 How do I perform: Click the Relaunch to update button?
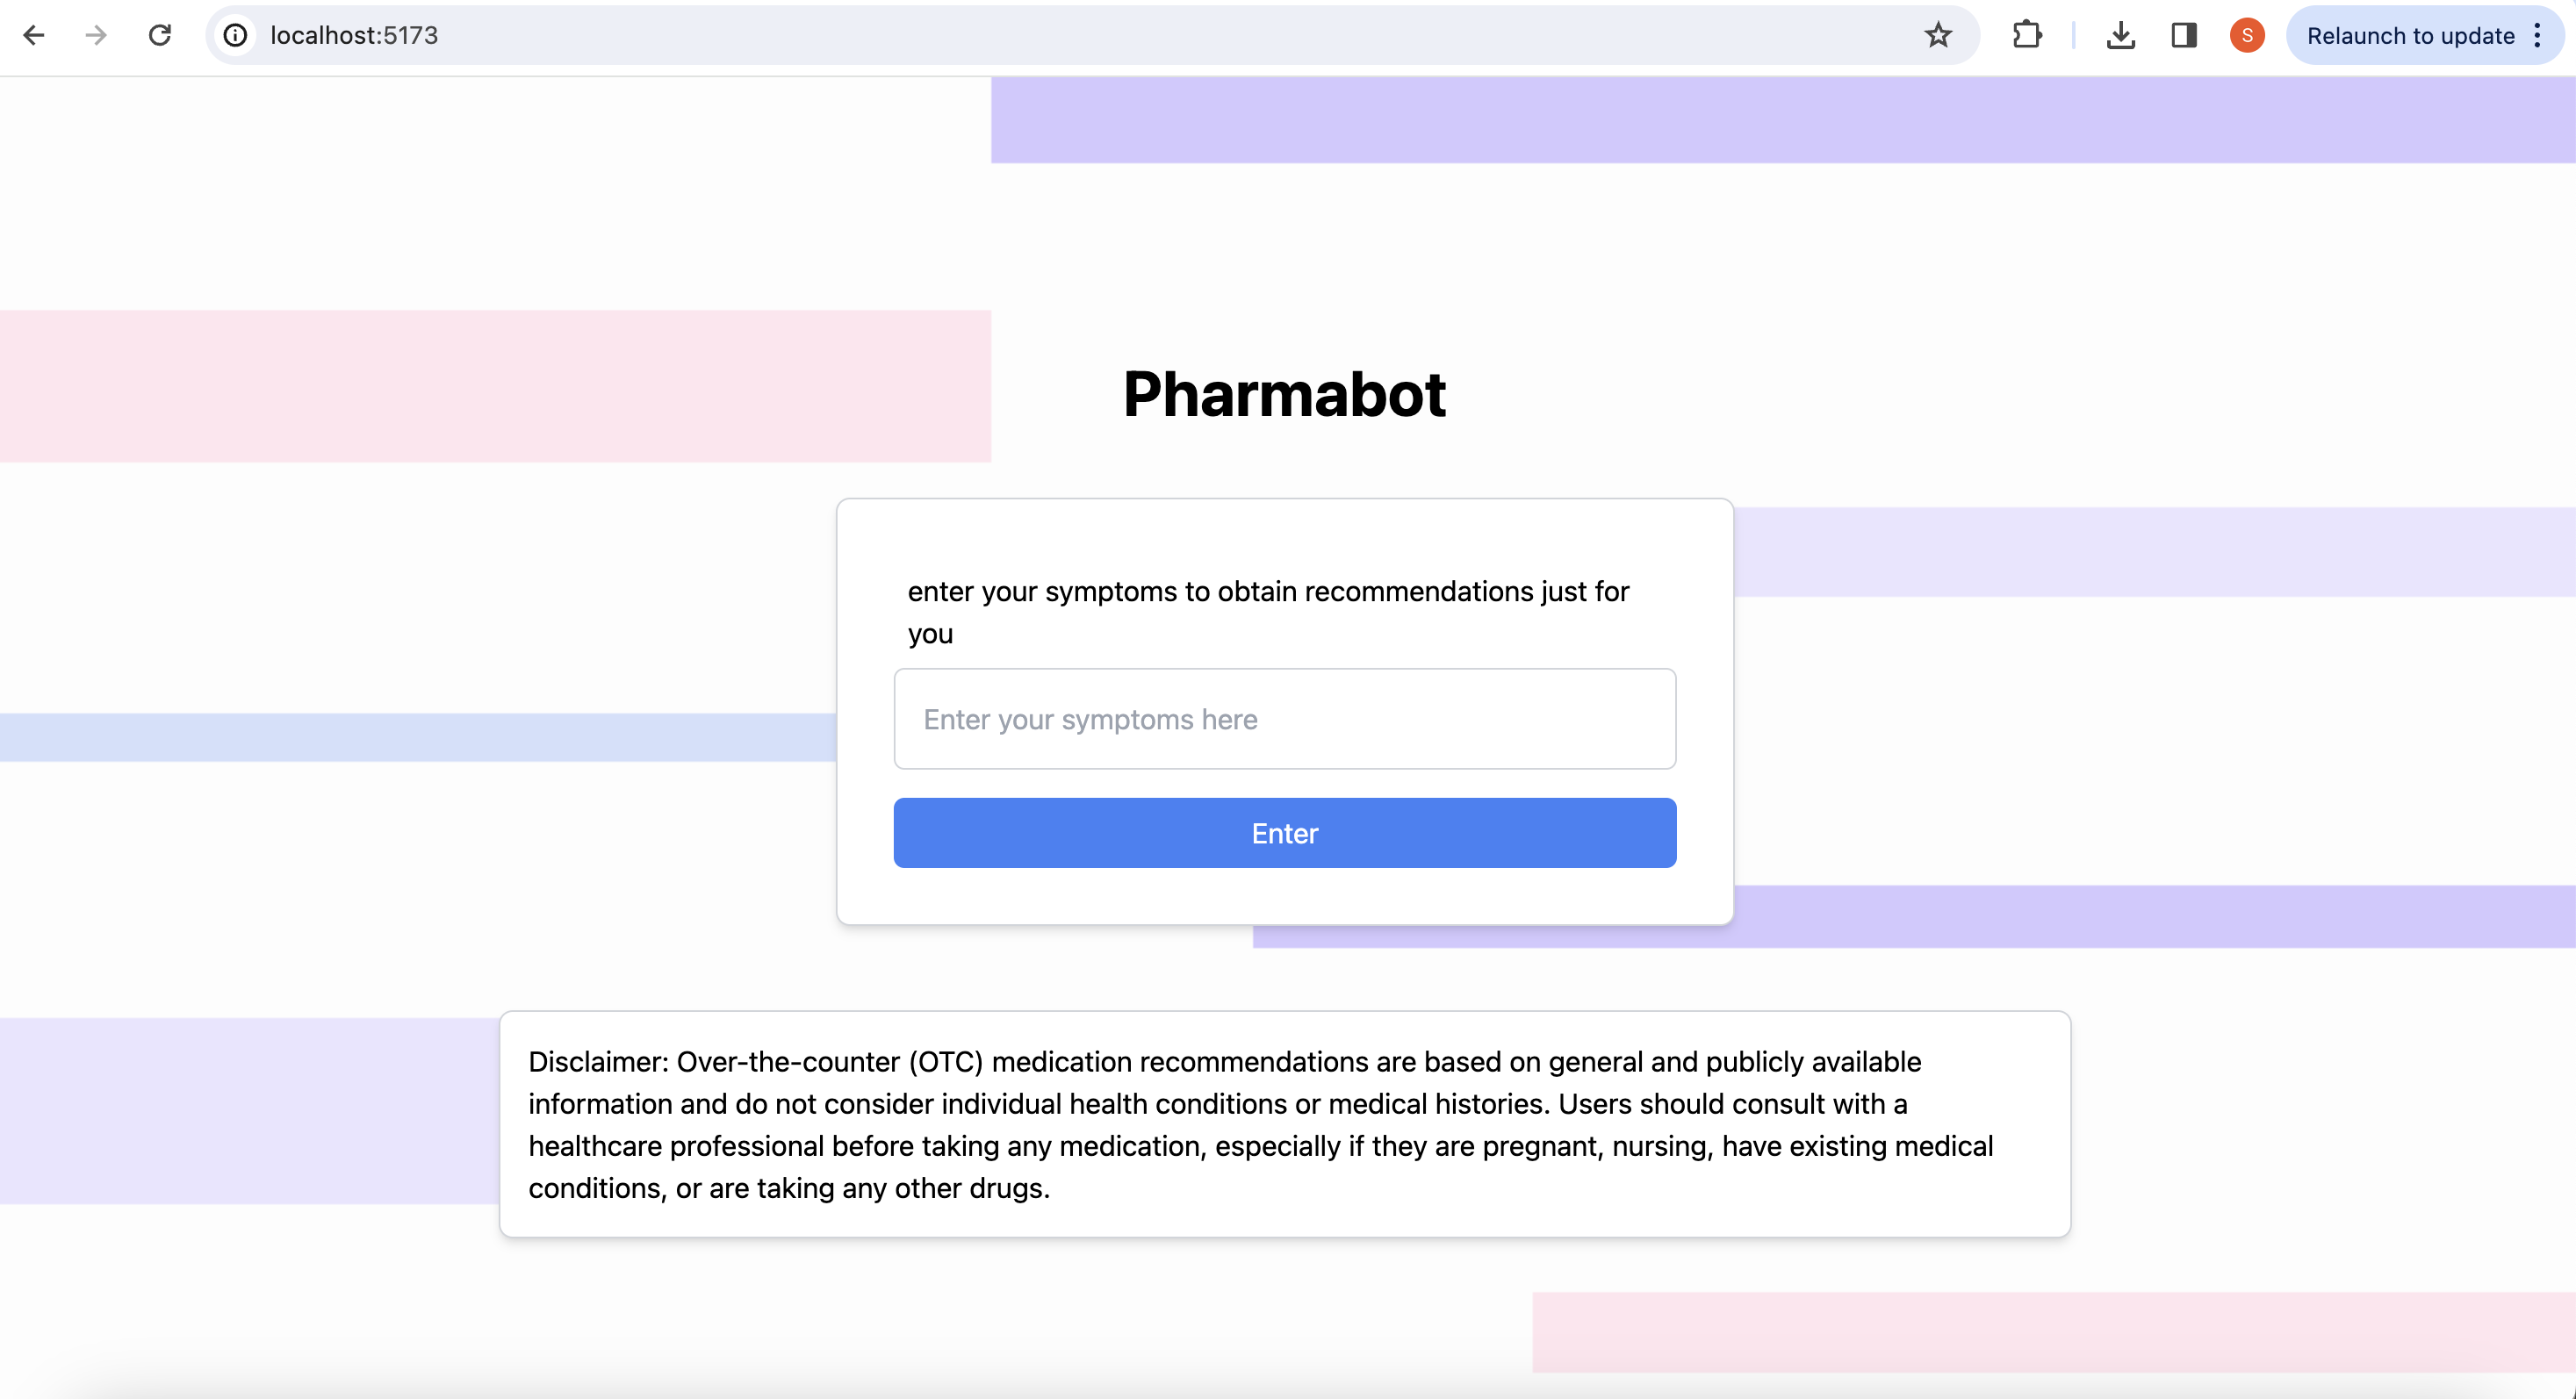[x=2410, y=35]
